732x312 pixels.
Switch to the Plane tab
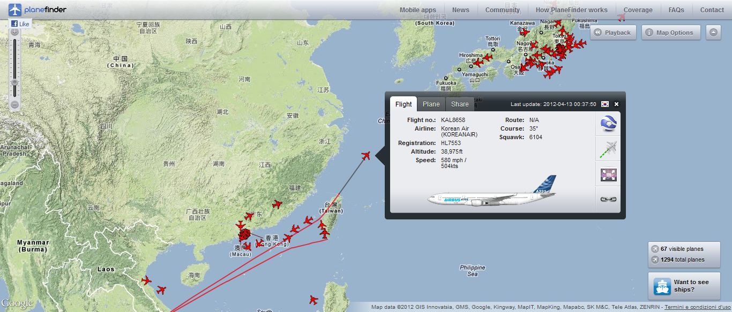[x=431, y=104]
